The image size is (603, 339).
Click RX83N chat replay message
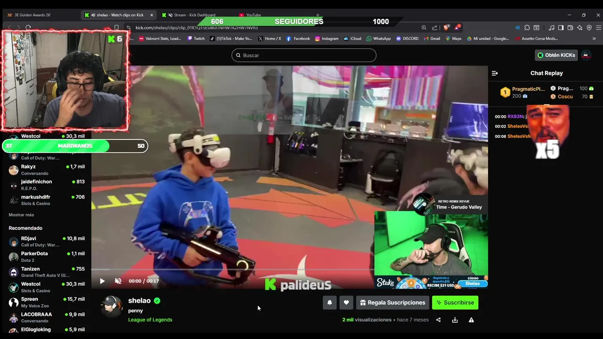coord(510,116)
